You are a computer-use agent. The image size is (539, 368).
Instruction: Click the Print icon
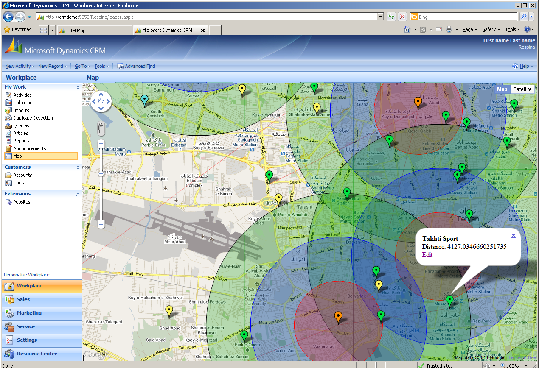pyautogui.click(x=449, y=30)
